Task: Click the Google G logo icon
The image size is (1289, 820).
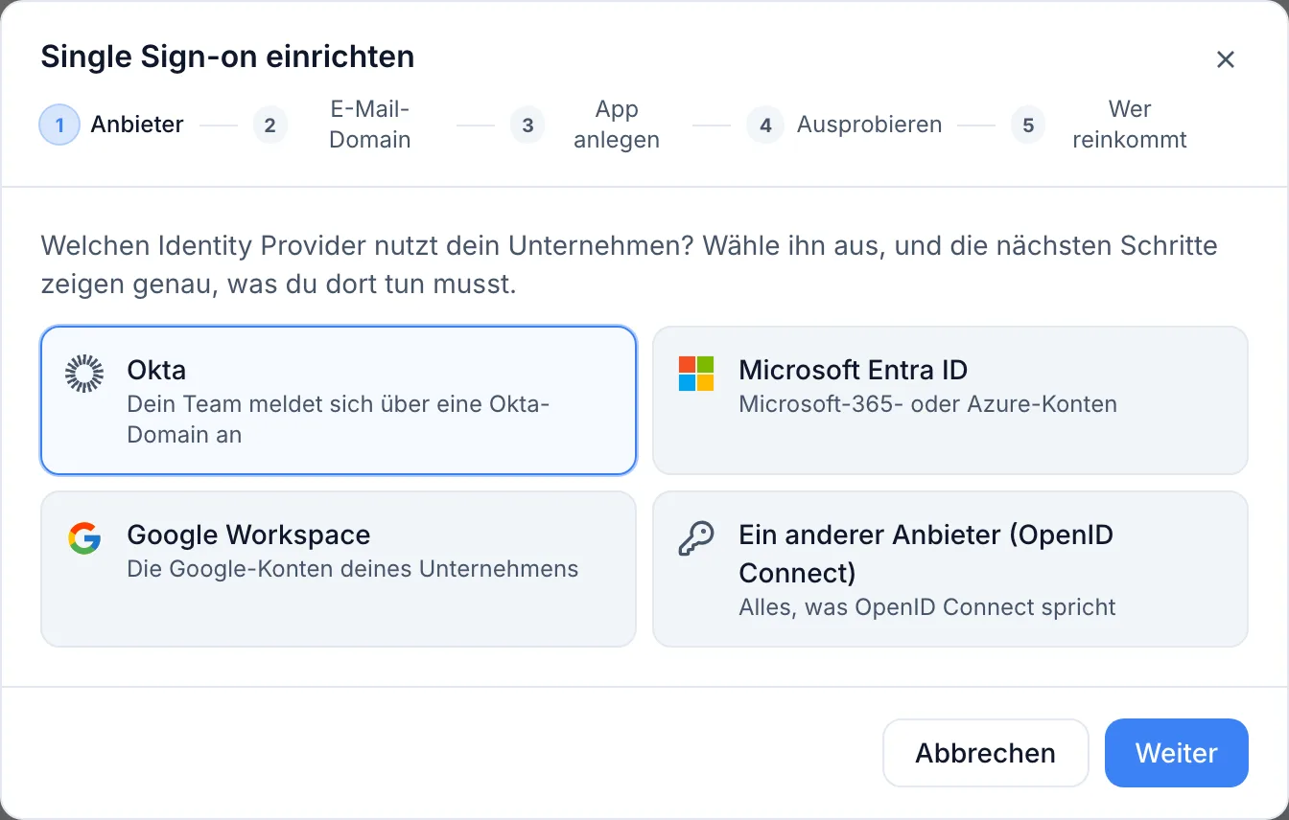Action: (x=84, y=538)
